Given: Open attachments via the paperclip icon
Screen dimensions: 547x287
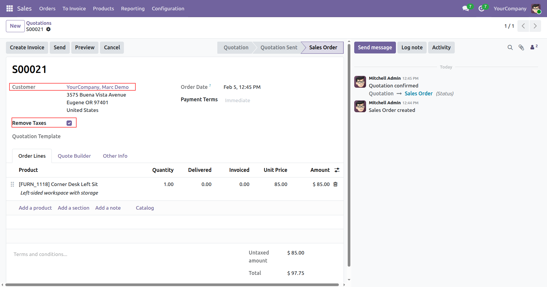Looking at the screenshot, I should click(x=521, y=48).
